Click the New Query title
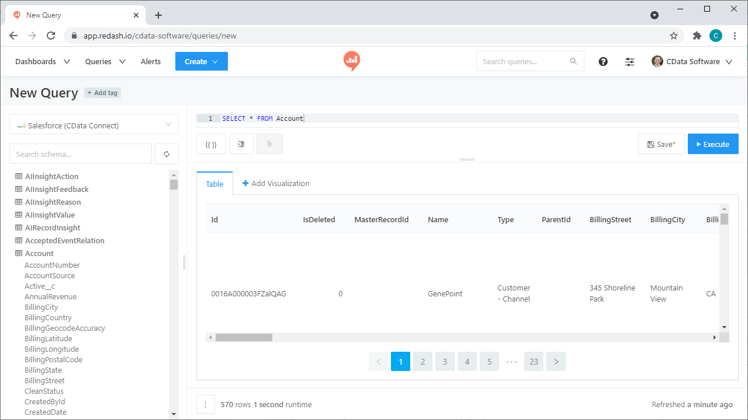The height and width of the screenshot is (420, 748). tap(44, 93)
